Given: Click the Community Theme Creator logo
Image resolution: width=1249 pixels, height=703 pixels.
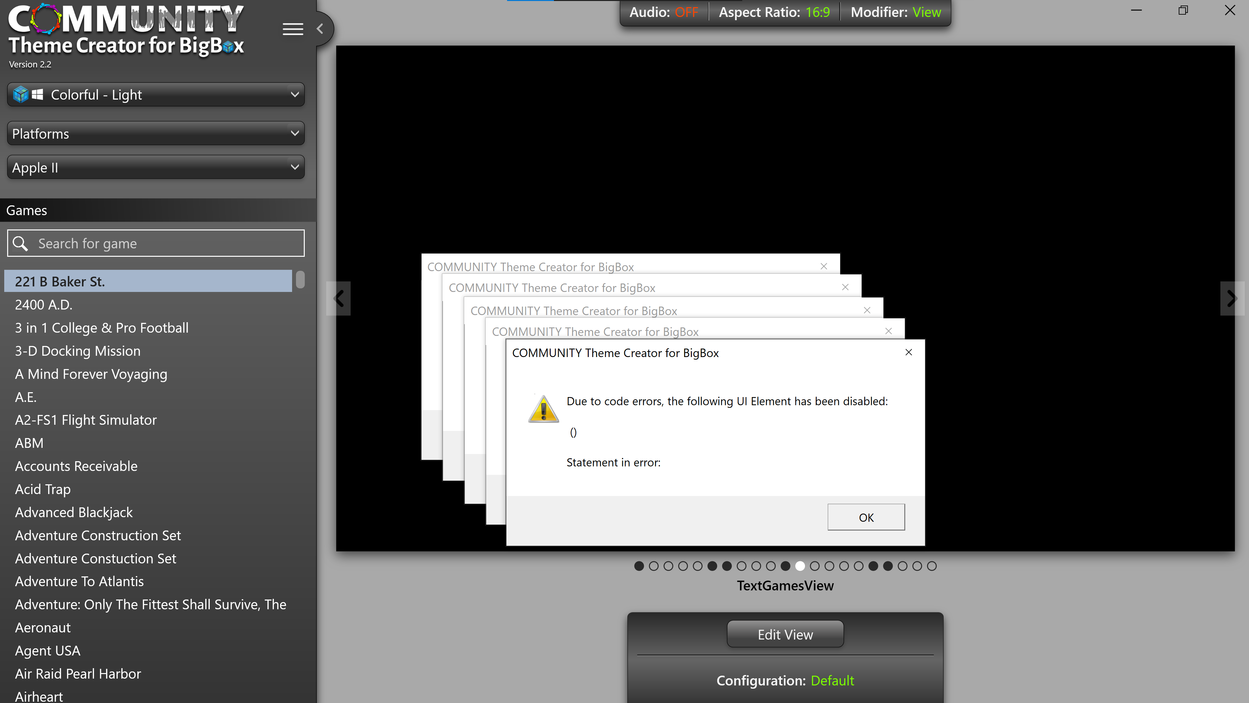Looking at the screenshot, I should [x=126, y=30].
